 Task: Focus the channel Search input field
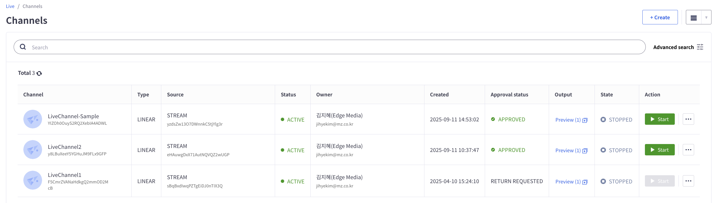pyautogui.click(x=336, y=47)
